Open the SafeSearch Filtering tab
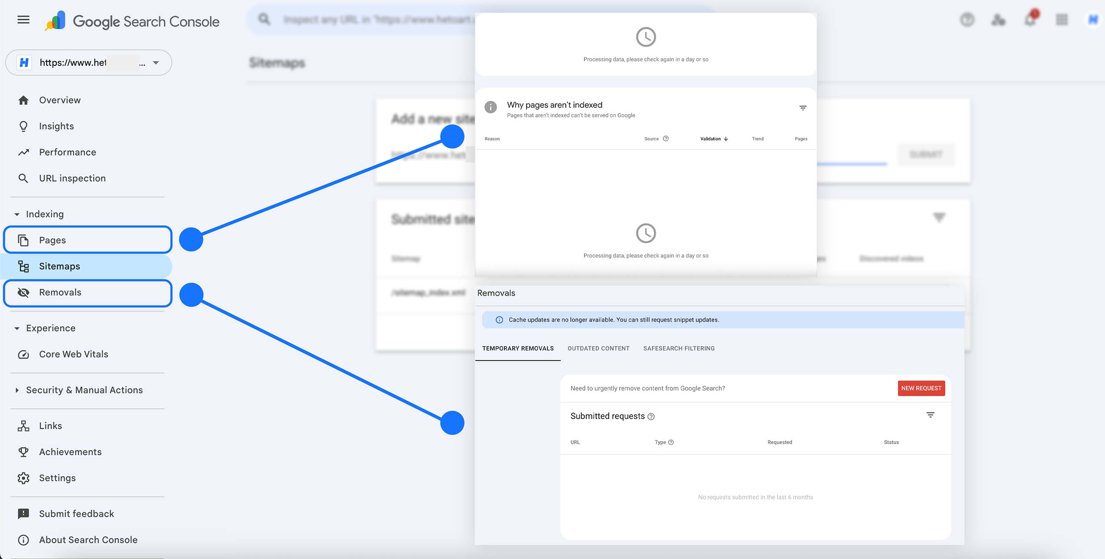Screen dimensions: 1105x559 (679, 348)
